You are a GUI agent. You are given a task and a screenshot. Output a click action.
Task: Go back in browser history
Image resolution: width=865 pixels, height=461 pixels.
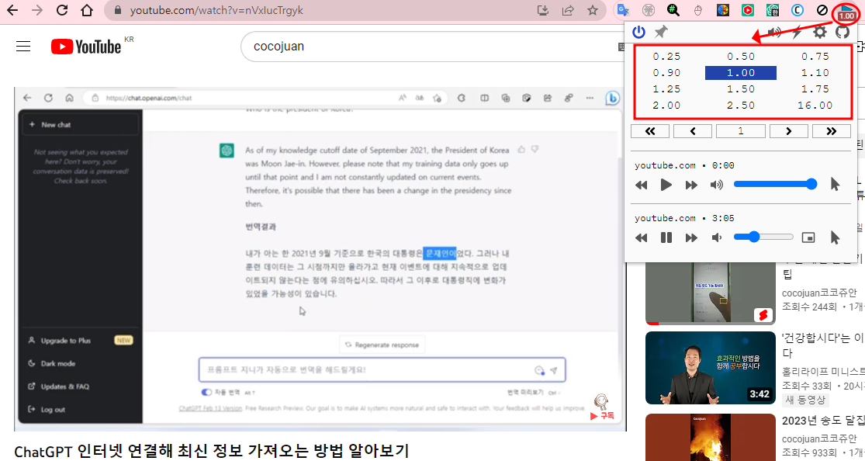click(12, 11)
